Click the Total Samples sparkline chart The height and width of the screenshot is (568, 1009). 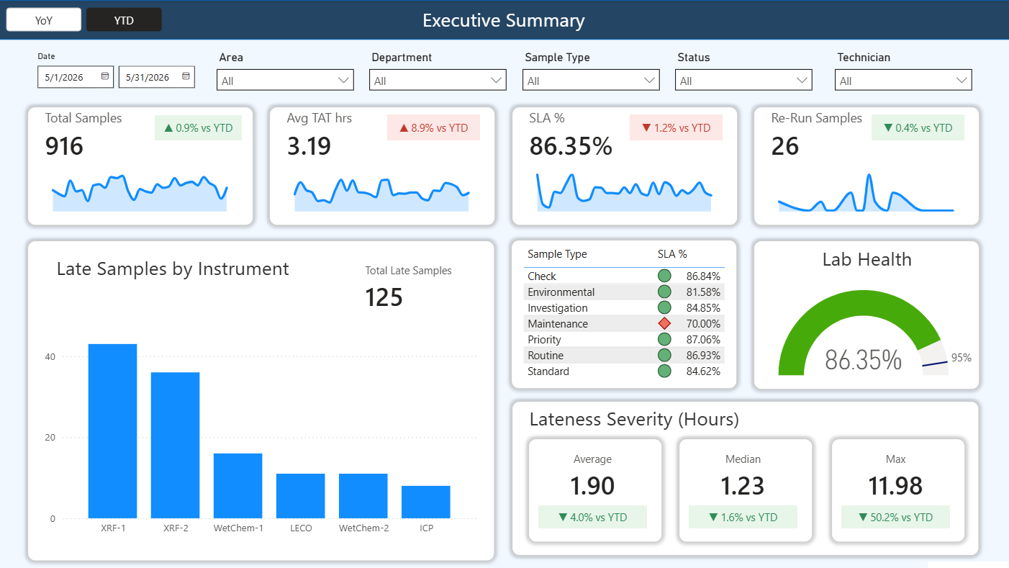[x=140, y=193]
